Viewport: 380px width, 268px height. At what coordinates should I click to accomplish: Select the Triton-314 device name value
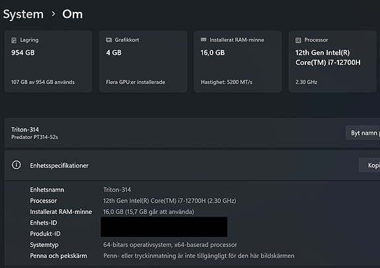pos(117,190)
